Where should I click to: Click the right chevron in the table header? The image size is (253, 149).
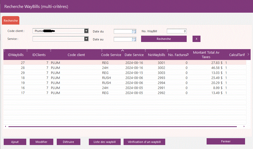[x=248, y=54]
